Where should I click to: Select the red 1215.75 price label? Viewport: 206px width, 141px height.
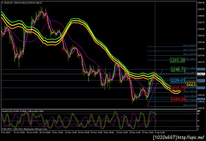[178, 88]
